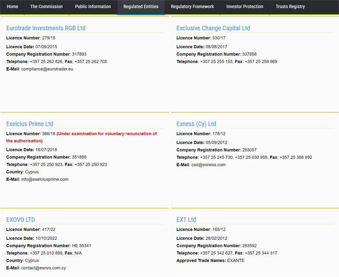This screenshot has width=339, height=277.
Task: Select licence number 330/17
Action: tap(219, 38)
